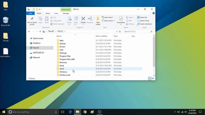Expand address bar history dropdown

point(117,31)
